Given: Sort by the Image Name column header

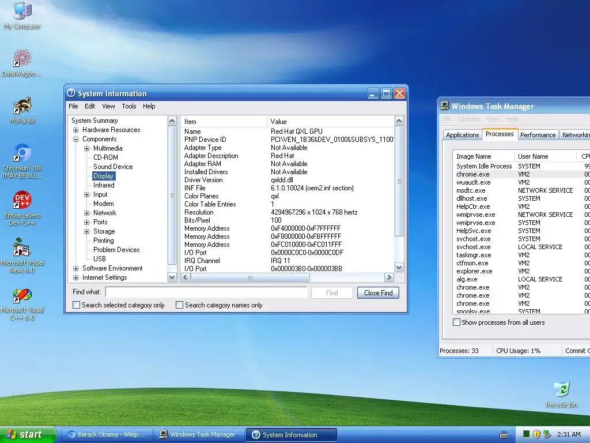Looking at the screenshot, I should (483, 156).
